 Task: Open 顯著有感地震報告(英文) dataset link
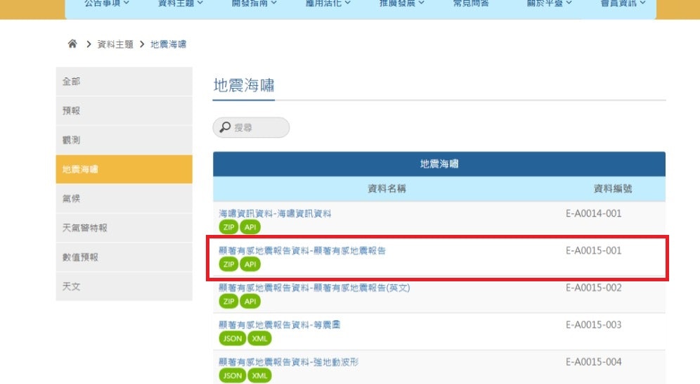314,288
